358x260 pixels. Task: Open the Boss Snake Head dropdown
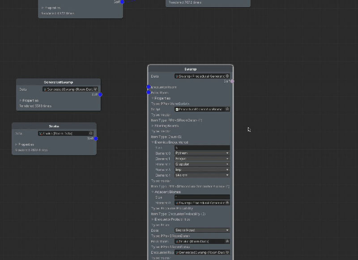point(202,230)
